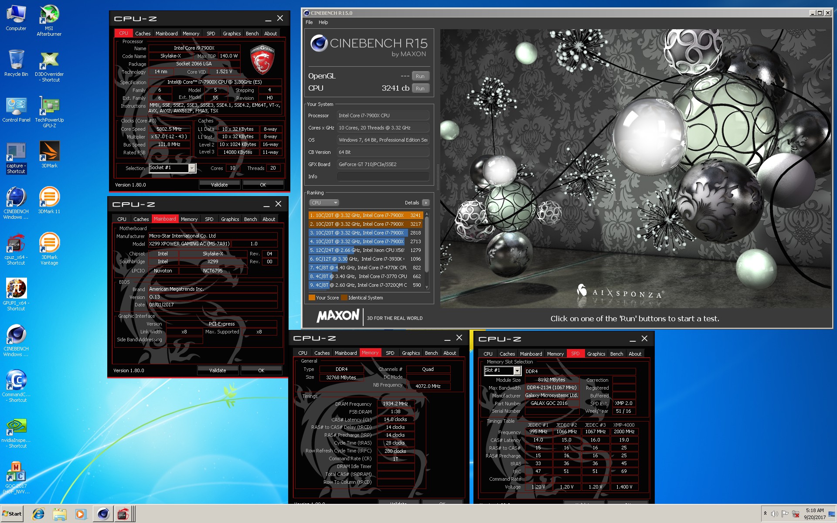Select ranking row 9 i7-3720QM entry

point(365,285)
